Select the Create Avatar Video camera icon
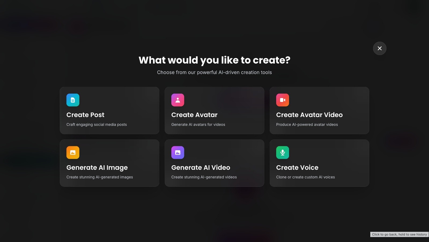This screenshot has height=242, width=429. pos(282,100)
